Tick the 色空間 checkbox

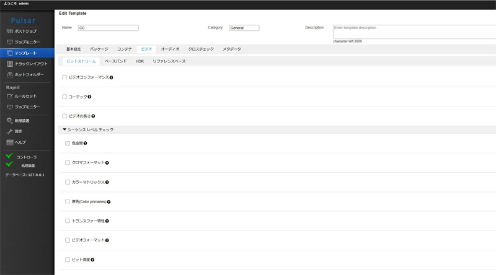pos(68,143)
